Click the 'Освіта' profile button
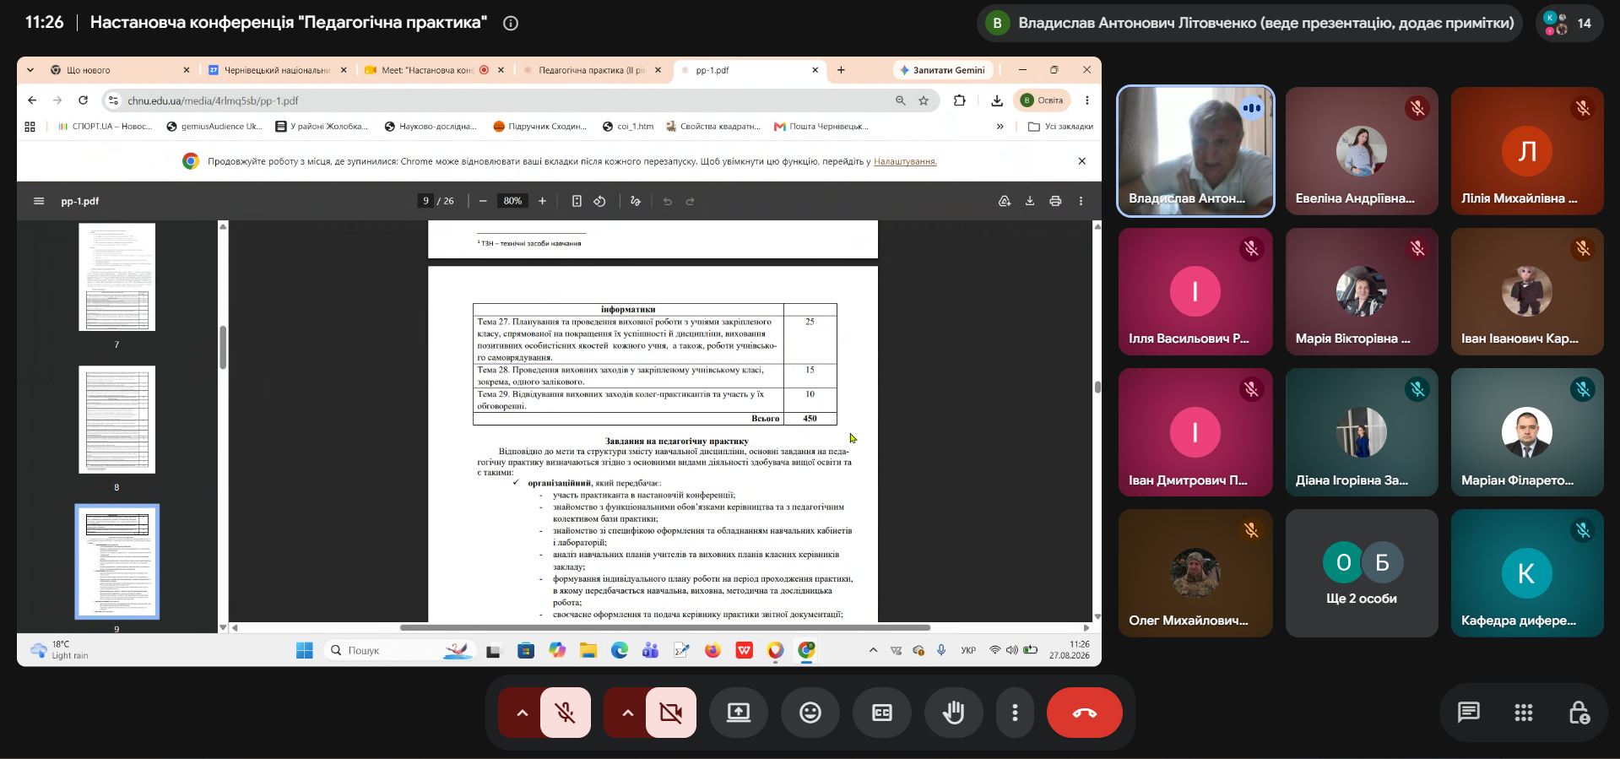 [1043, 100]
